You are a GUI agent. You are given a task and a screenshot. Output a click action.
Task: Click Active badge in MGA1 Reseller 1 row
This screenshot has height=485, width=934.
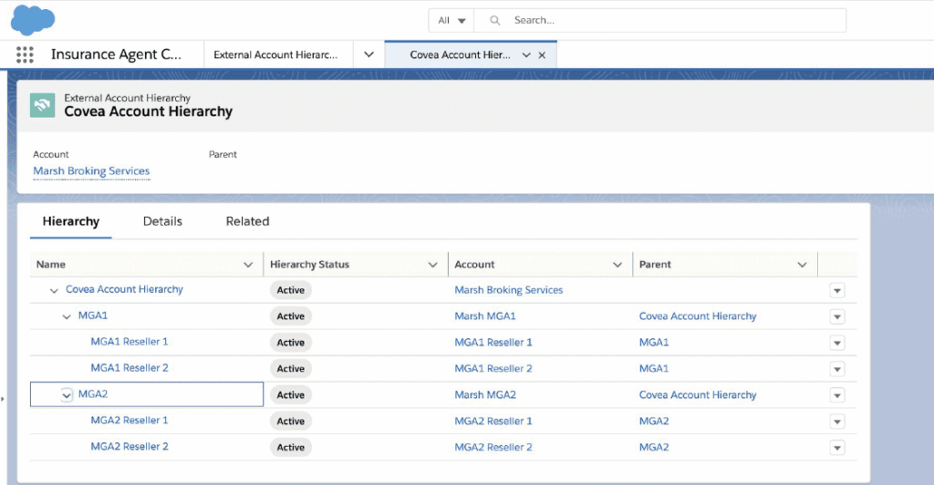tap(291, 343)
